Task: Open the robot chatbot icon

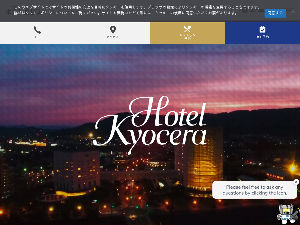Action: click(x=288, y=214)
